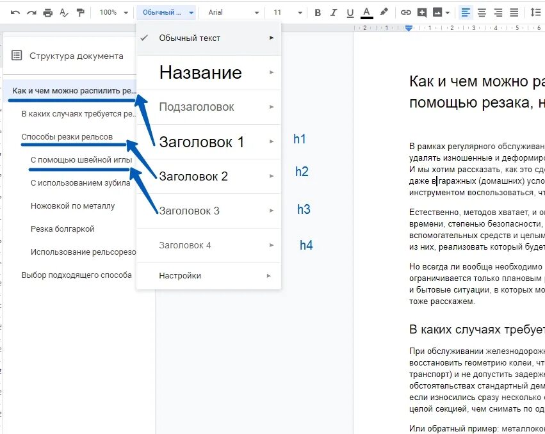Click the document heading В каких случаях
The image size is (545, 434).
(477, 329)
